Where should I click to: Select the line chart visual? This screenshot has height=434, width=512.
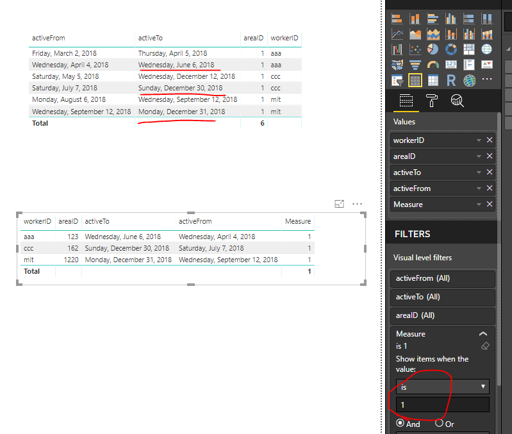point(397,34)
